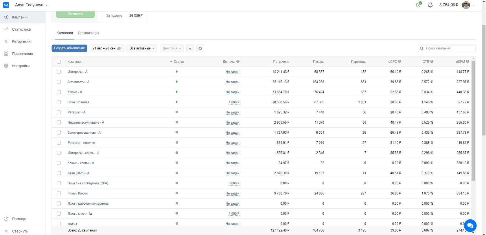Click the Поиск кампаний search field
Screen dimensions: 486x235
(447, 48)
